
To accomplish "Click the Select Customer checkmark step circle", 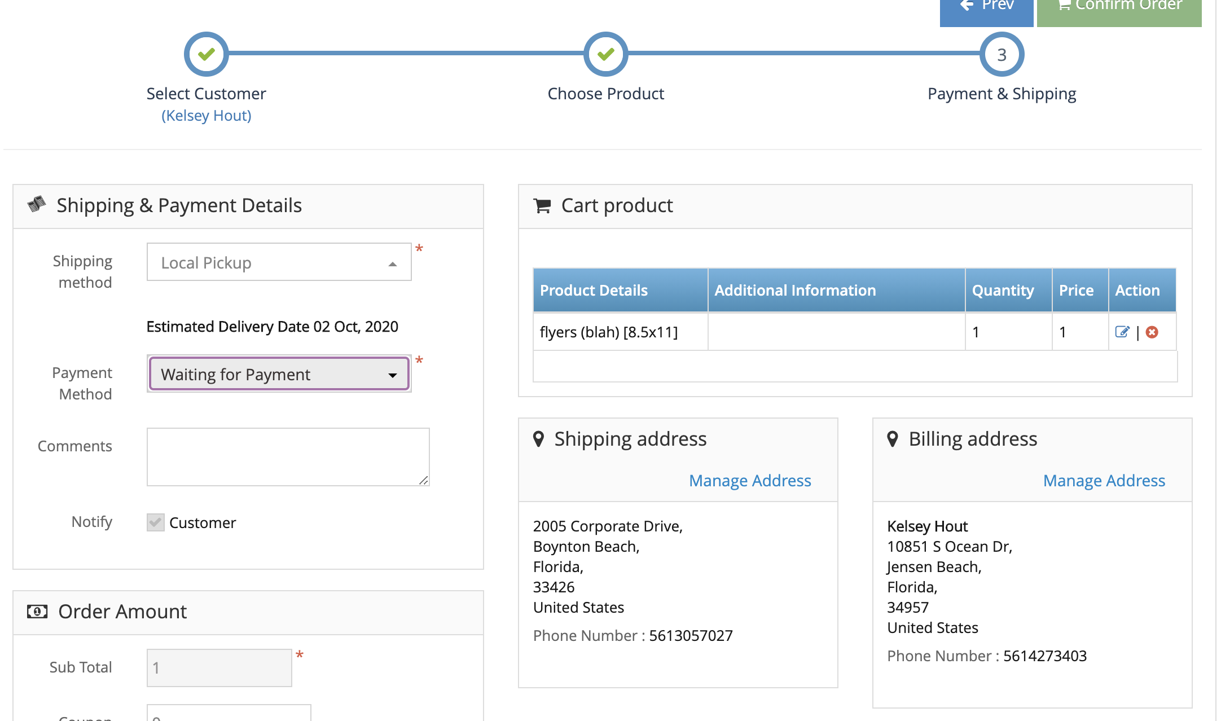I will point(207,54).
